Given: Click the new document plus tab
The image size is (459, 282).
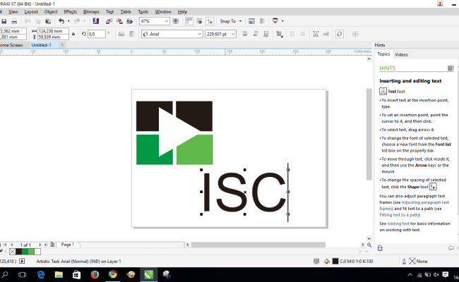Looking at the screenshot, I should click(x=62, y=44).
